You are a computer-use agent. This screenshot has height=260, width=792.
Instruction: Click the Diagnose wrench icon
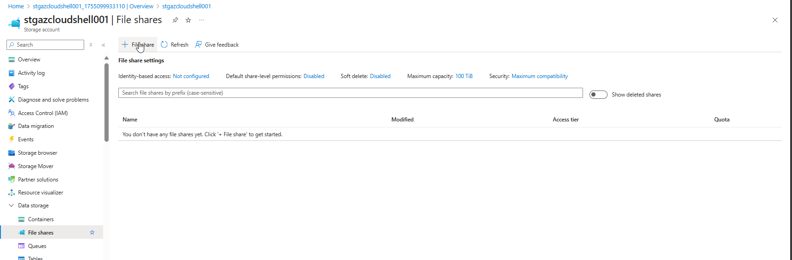click(12, 100)
